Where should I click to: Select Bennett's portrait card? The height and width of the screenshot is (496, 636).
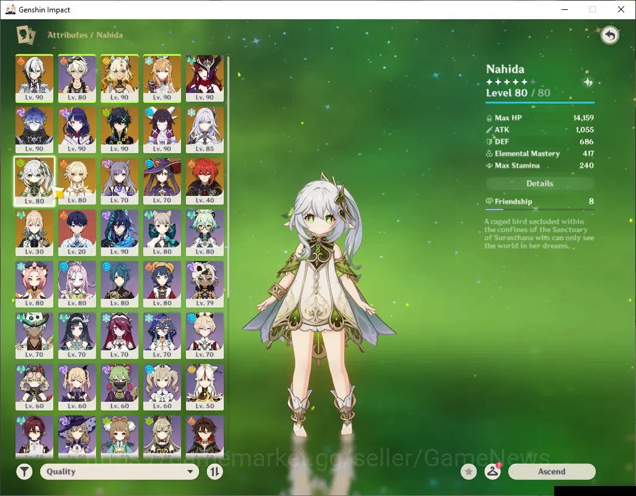pos(77,78)
